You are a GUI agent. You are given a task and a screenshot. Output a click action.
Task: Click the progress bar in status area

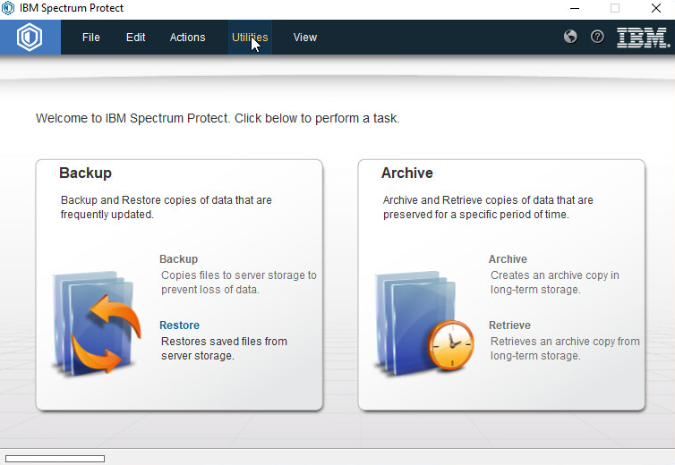pos(55,459)
